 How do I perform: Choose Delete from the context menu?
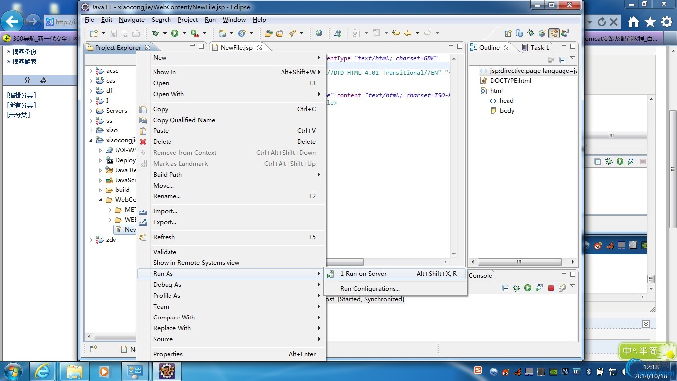pyautogui.click(x=231, y=142)
